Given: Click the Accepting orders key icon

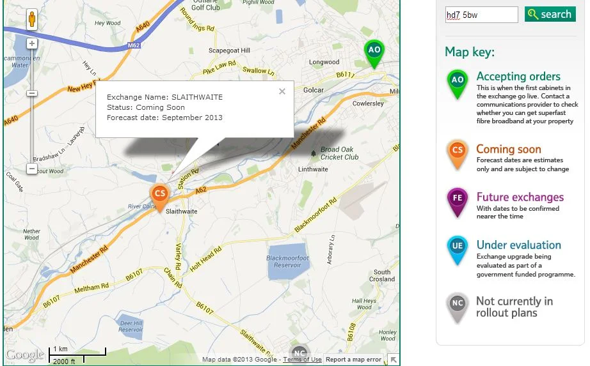Looking at the screenshot, I should click(x=457, y=84).
